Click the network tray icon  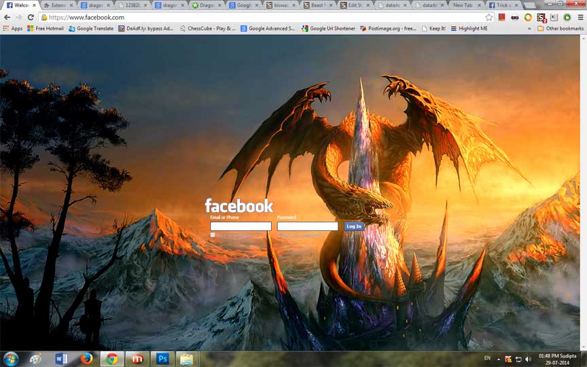[518, 359]
